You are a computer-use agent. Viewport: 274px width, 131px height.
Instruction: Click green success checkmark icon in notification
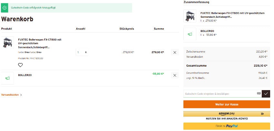tap(5, 7)
